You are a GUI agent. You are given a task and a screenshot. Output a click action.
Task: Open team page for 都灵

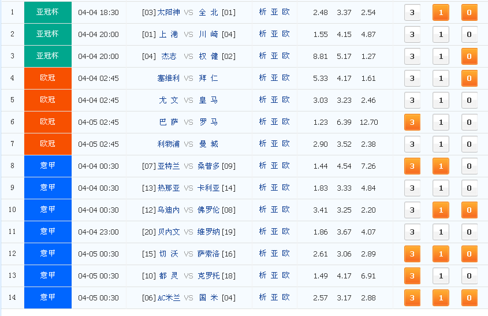[169, 276]
